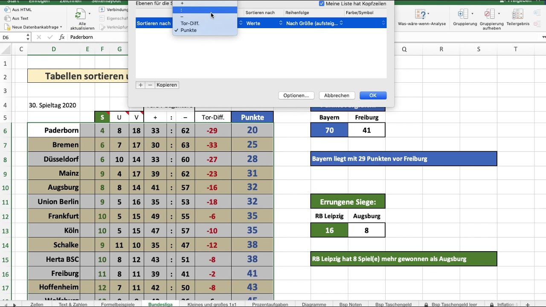Open the Prozentaufgaben sheet tab
This screenshot has width=546, height=307.
[x=270, y=304]
